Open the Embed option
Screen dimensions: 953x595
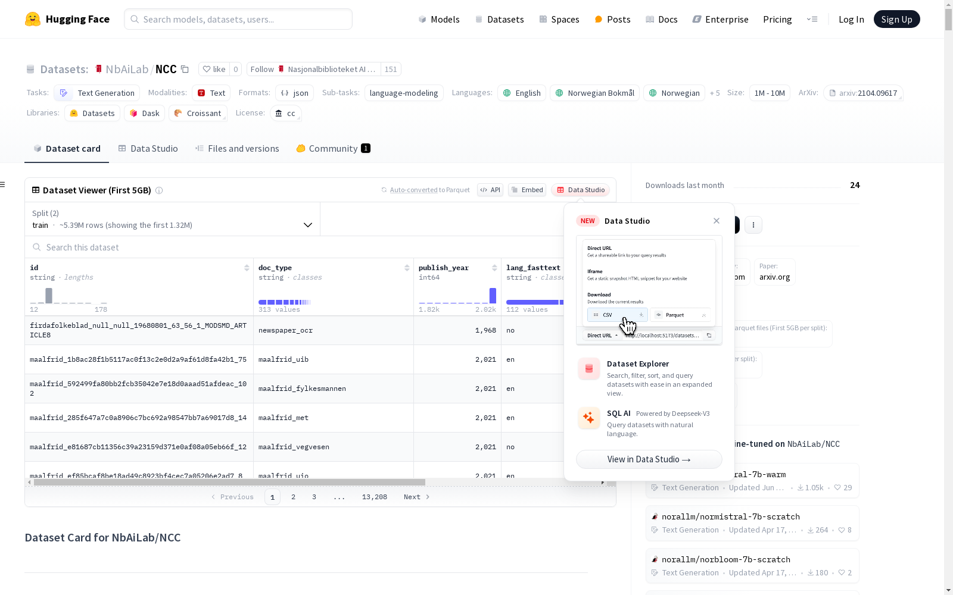coord(527,190)
